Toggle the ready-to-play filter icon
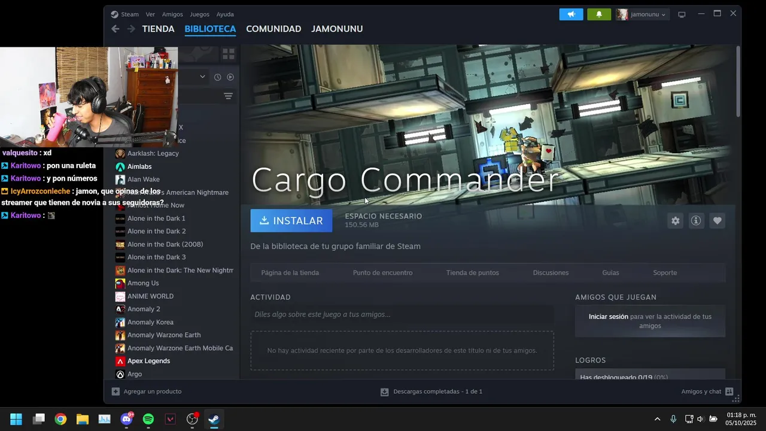Viewport: 766px width, 431px height. point(230,77)
